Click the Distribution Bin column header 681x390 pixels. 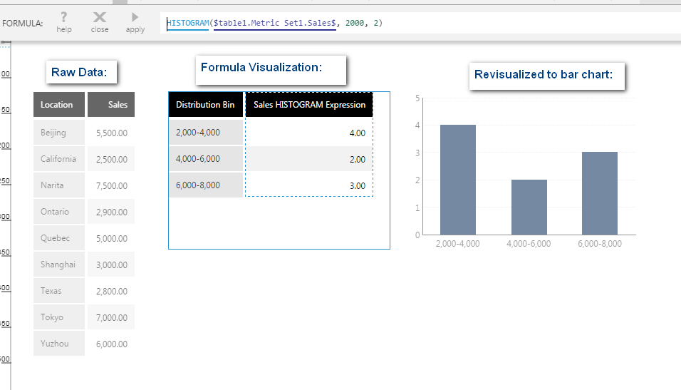tap(205, 105)
